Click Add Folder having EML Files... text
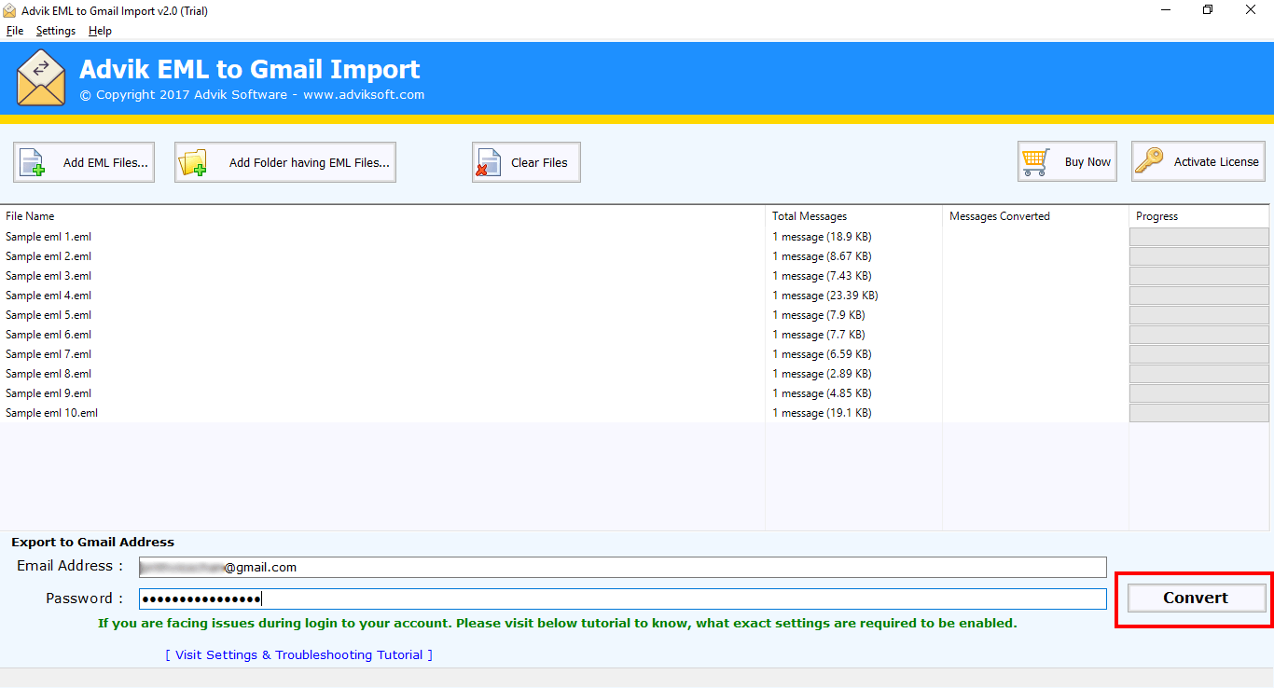Screen dimensions: 1274x688 310,162
